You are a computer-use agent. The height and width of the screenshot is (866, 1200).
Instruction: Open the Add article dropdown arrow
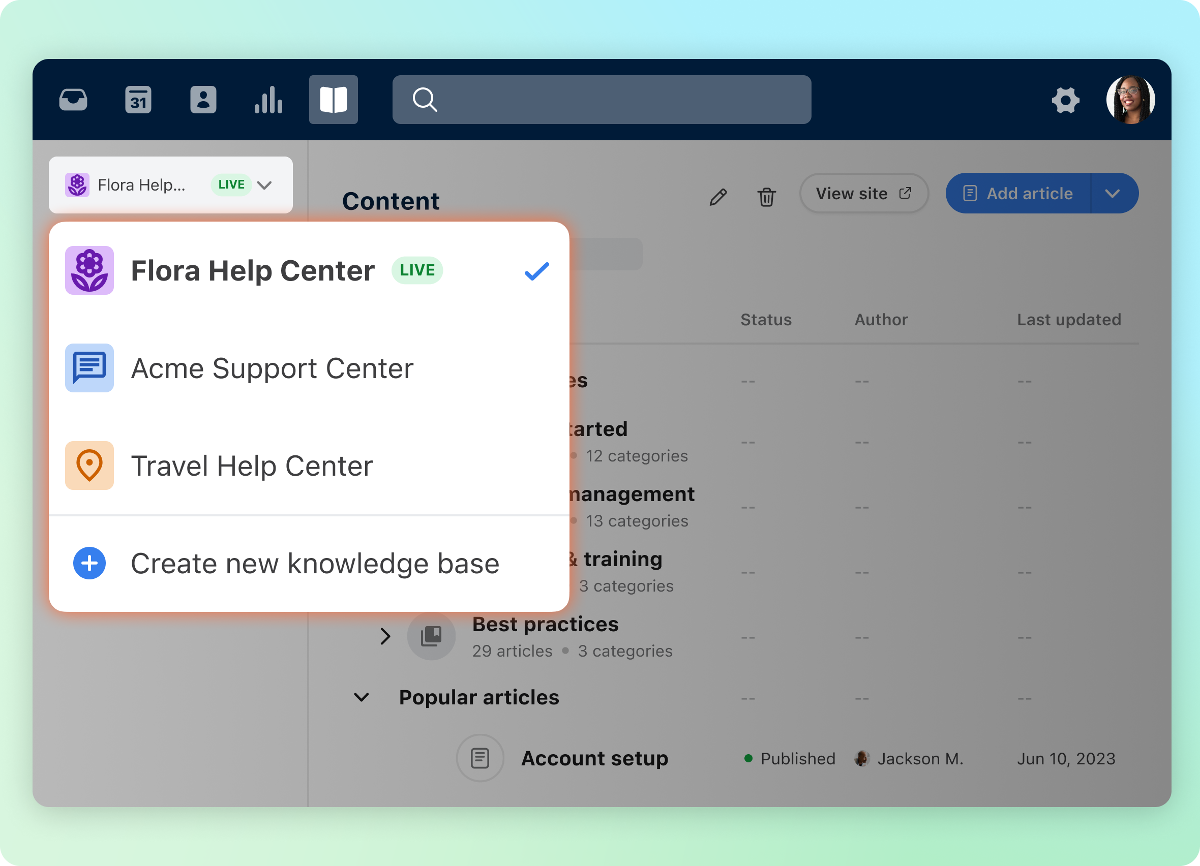point(1113,194)
